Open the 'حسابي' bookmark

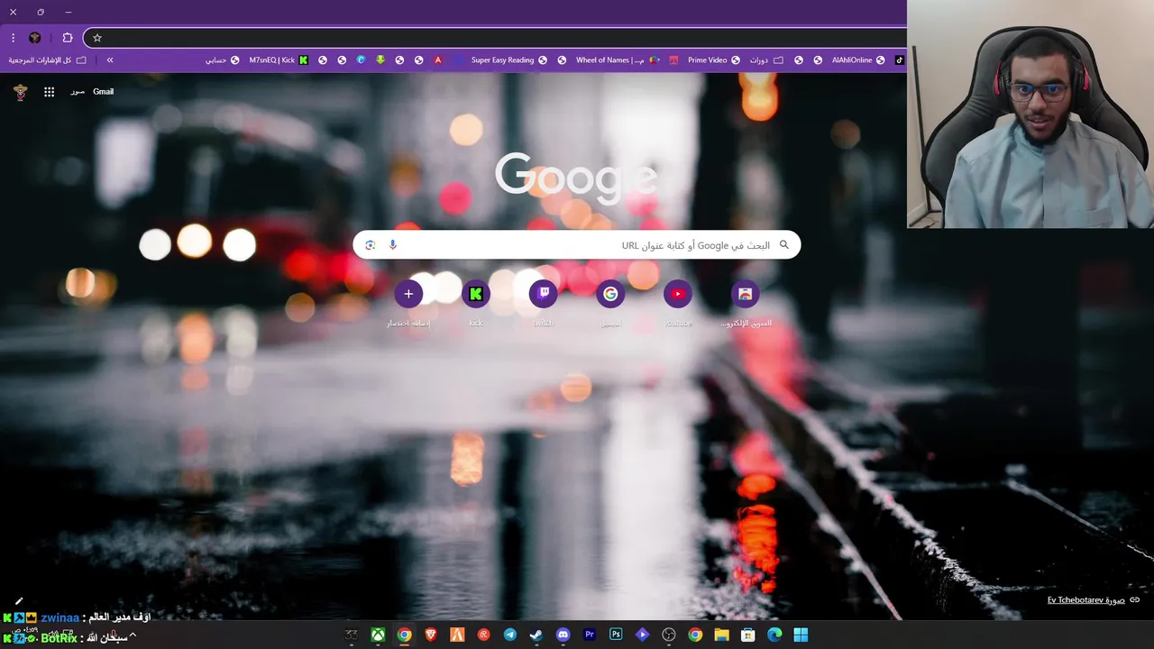(x=223, y=60)
